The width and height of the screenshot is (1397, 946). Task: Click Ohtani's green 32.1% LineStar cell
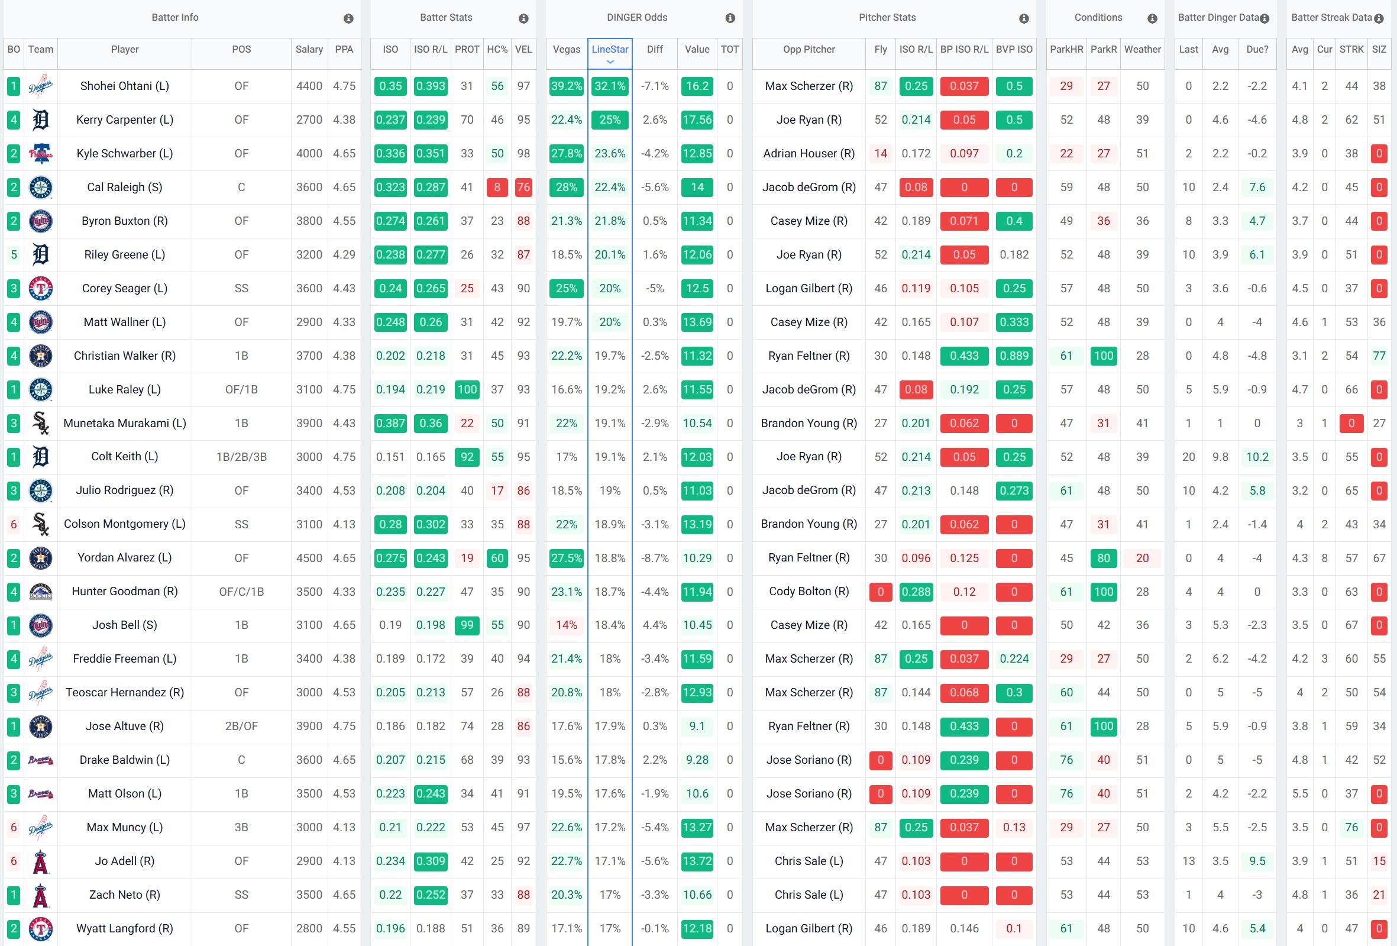coord(610,86)
